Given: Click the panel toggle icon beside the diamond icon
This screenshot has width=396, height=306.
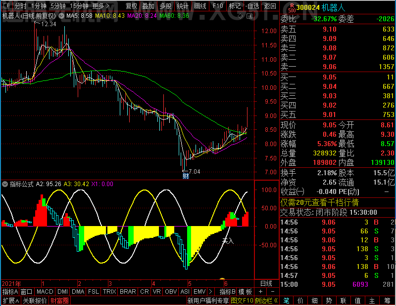Looking at the screenshot, I should point(249,16).
